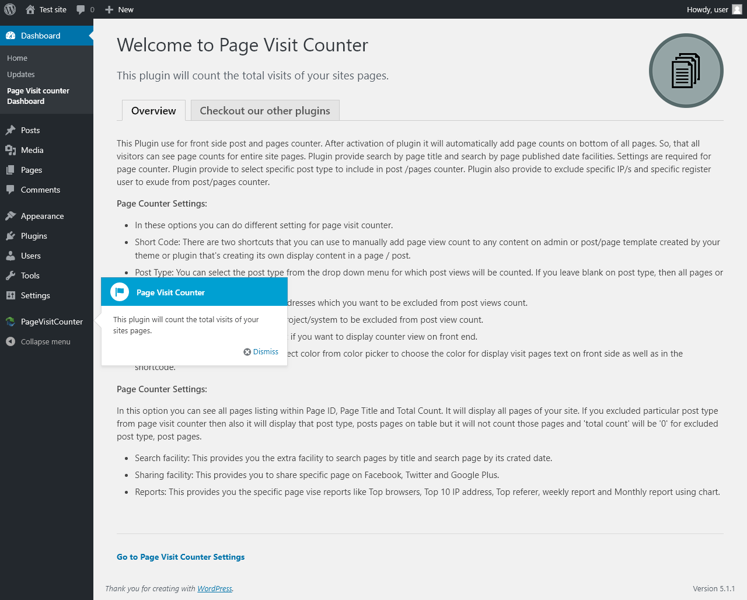This screenshot has width=747, height=600.
Task: Select the Overview tab
Action: pos(153,110)
